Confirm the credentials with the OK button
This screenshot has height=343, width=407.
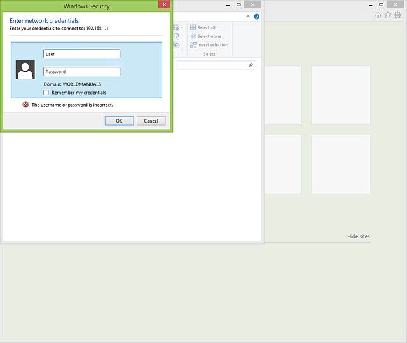pyautogui.click(x=119, y=121)
